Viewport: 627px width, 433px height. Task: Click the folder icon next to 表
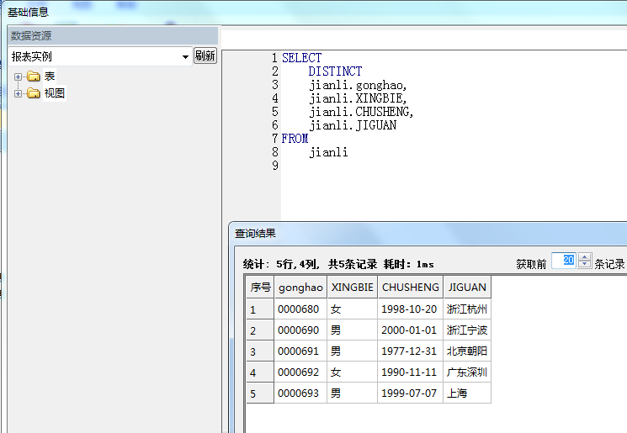click(x=34, y=77)
